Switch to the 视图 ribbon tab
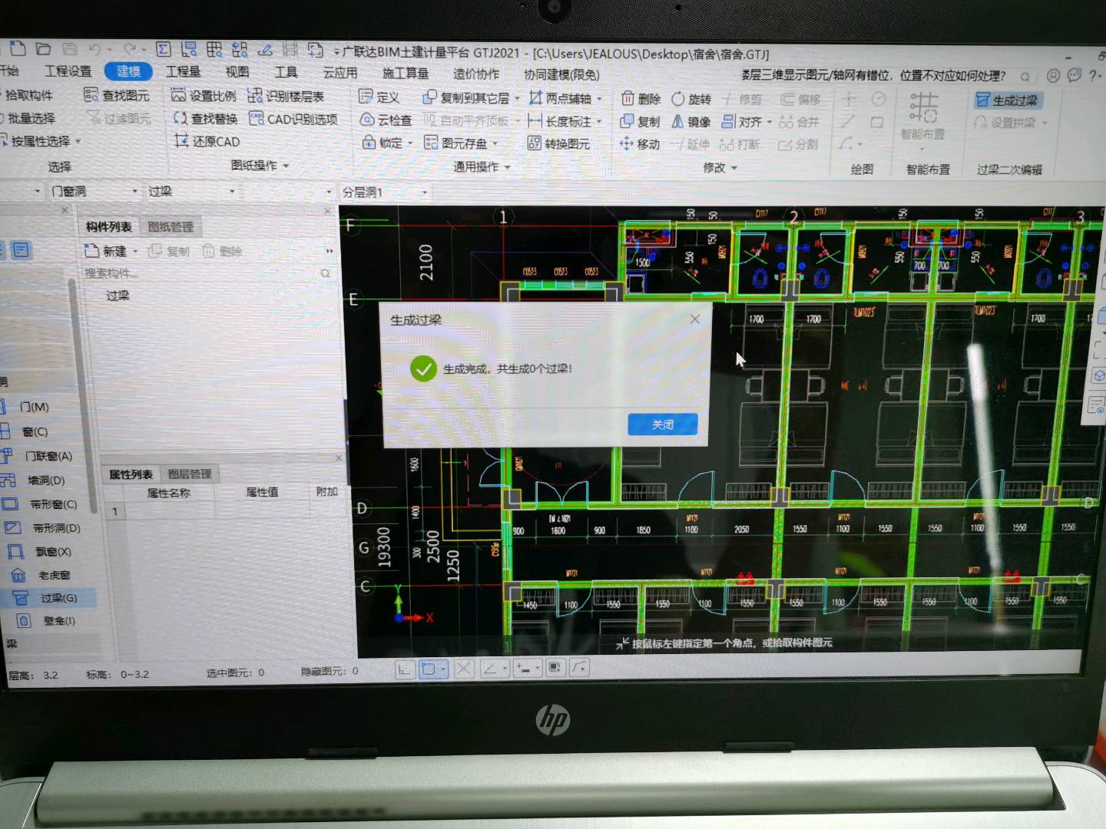 [237, 72]
